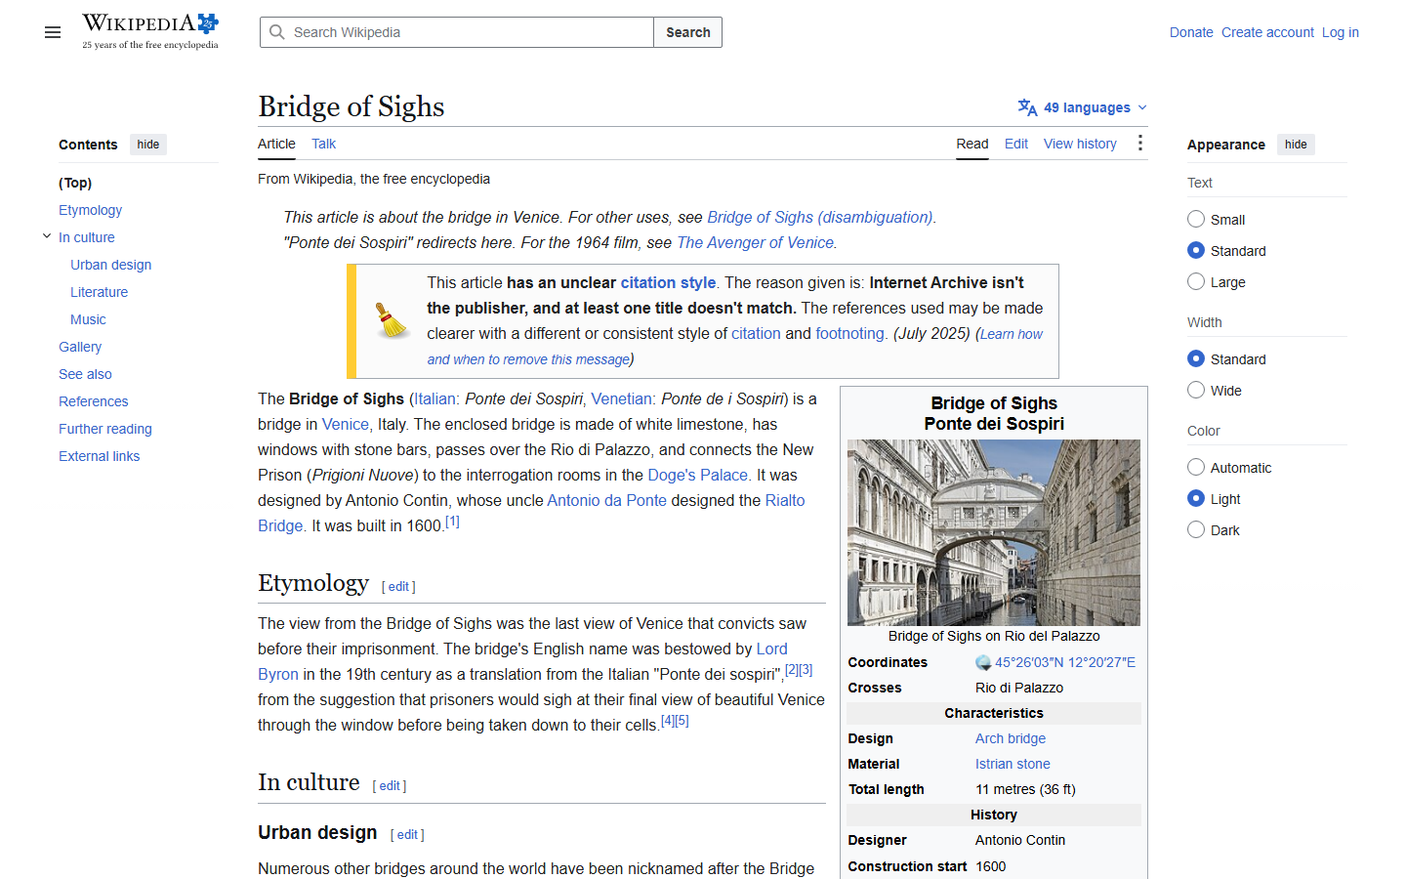The width and height of the screenshot is (1406, 879).
Task: Open Bridge of Sighs (disambiguation) link
Action: point(819,217)
